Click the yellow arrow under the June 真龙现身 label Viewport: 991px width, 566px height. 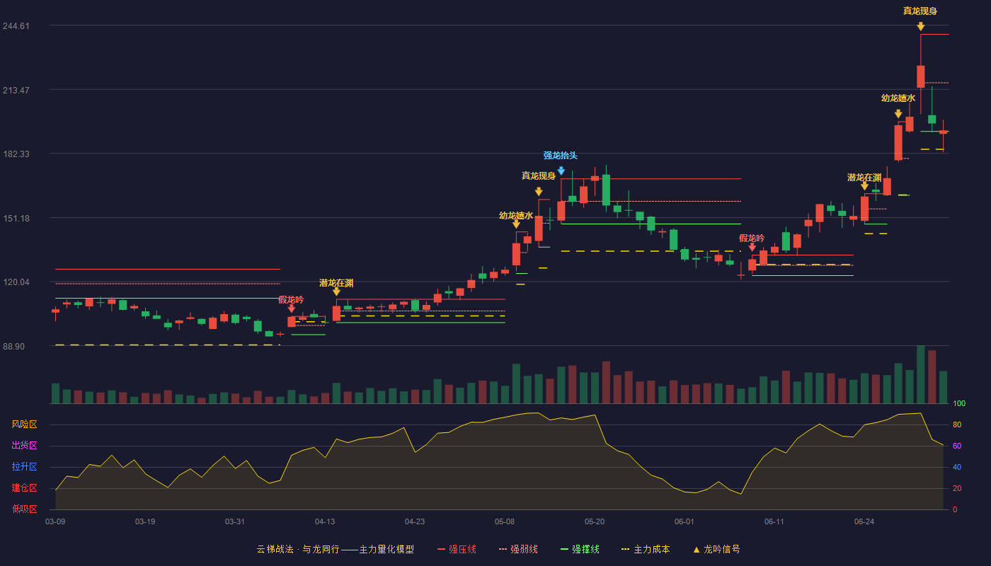click(x=920, y=27)
